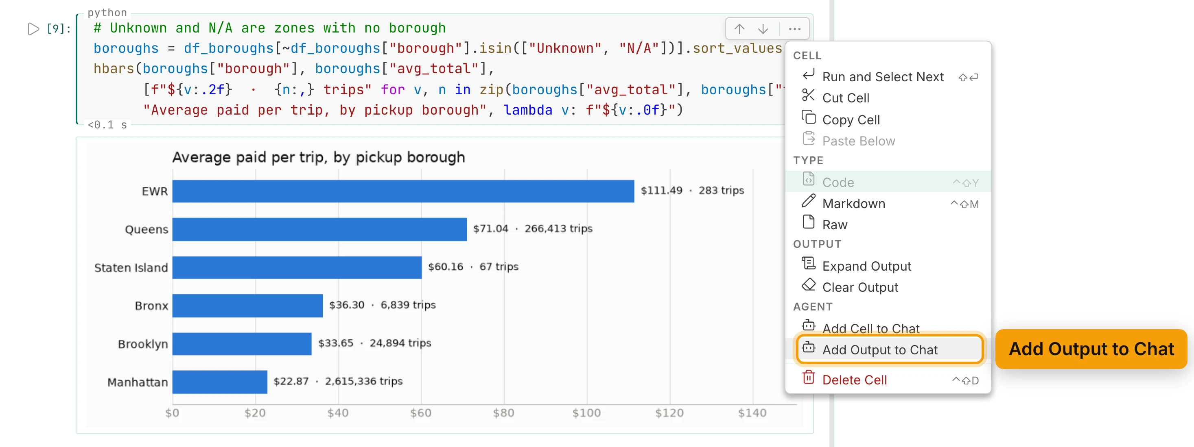The width and height of the screenshot is (1194, 447).
Task: Click the trash icon beside Delete Cell
Action: pos(808,377)
